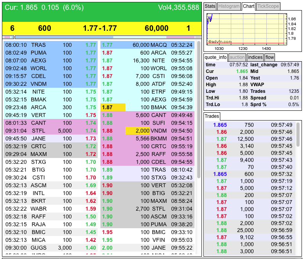Open the Histogram tab

(229, 6)
